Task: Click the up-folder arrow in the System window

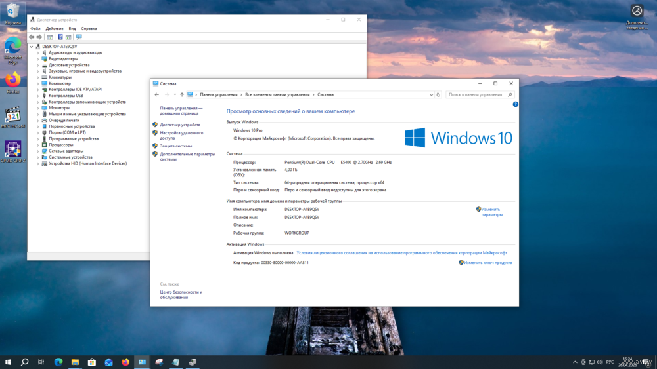Action: click(182, 94)
